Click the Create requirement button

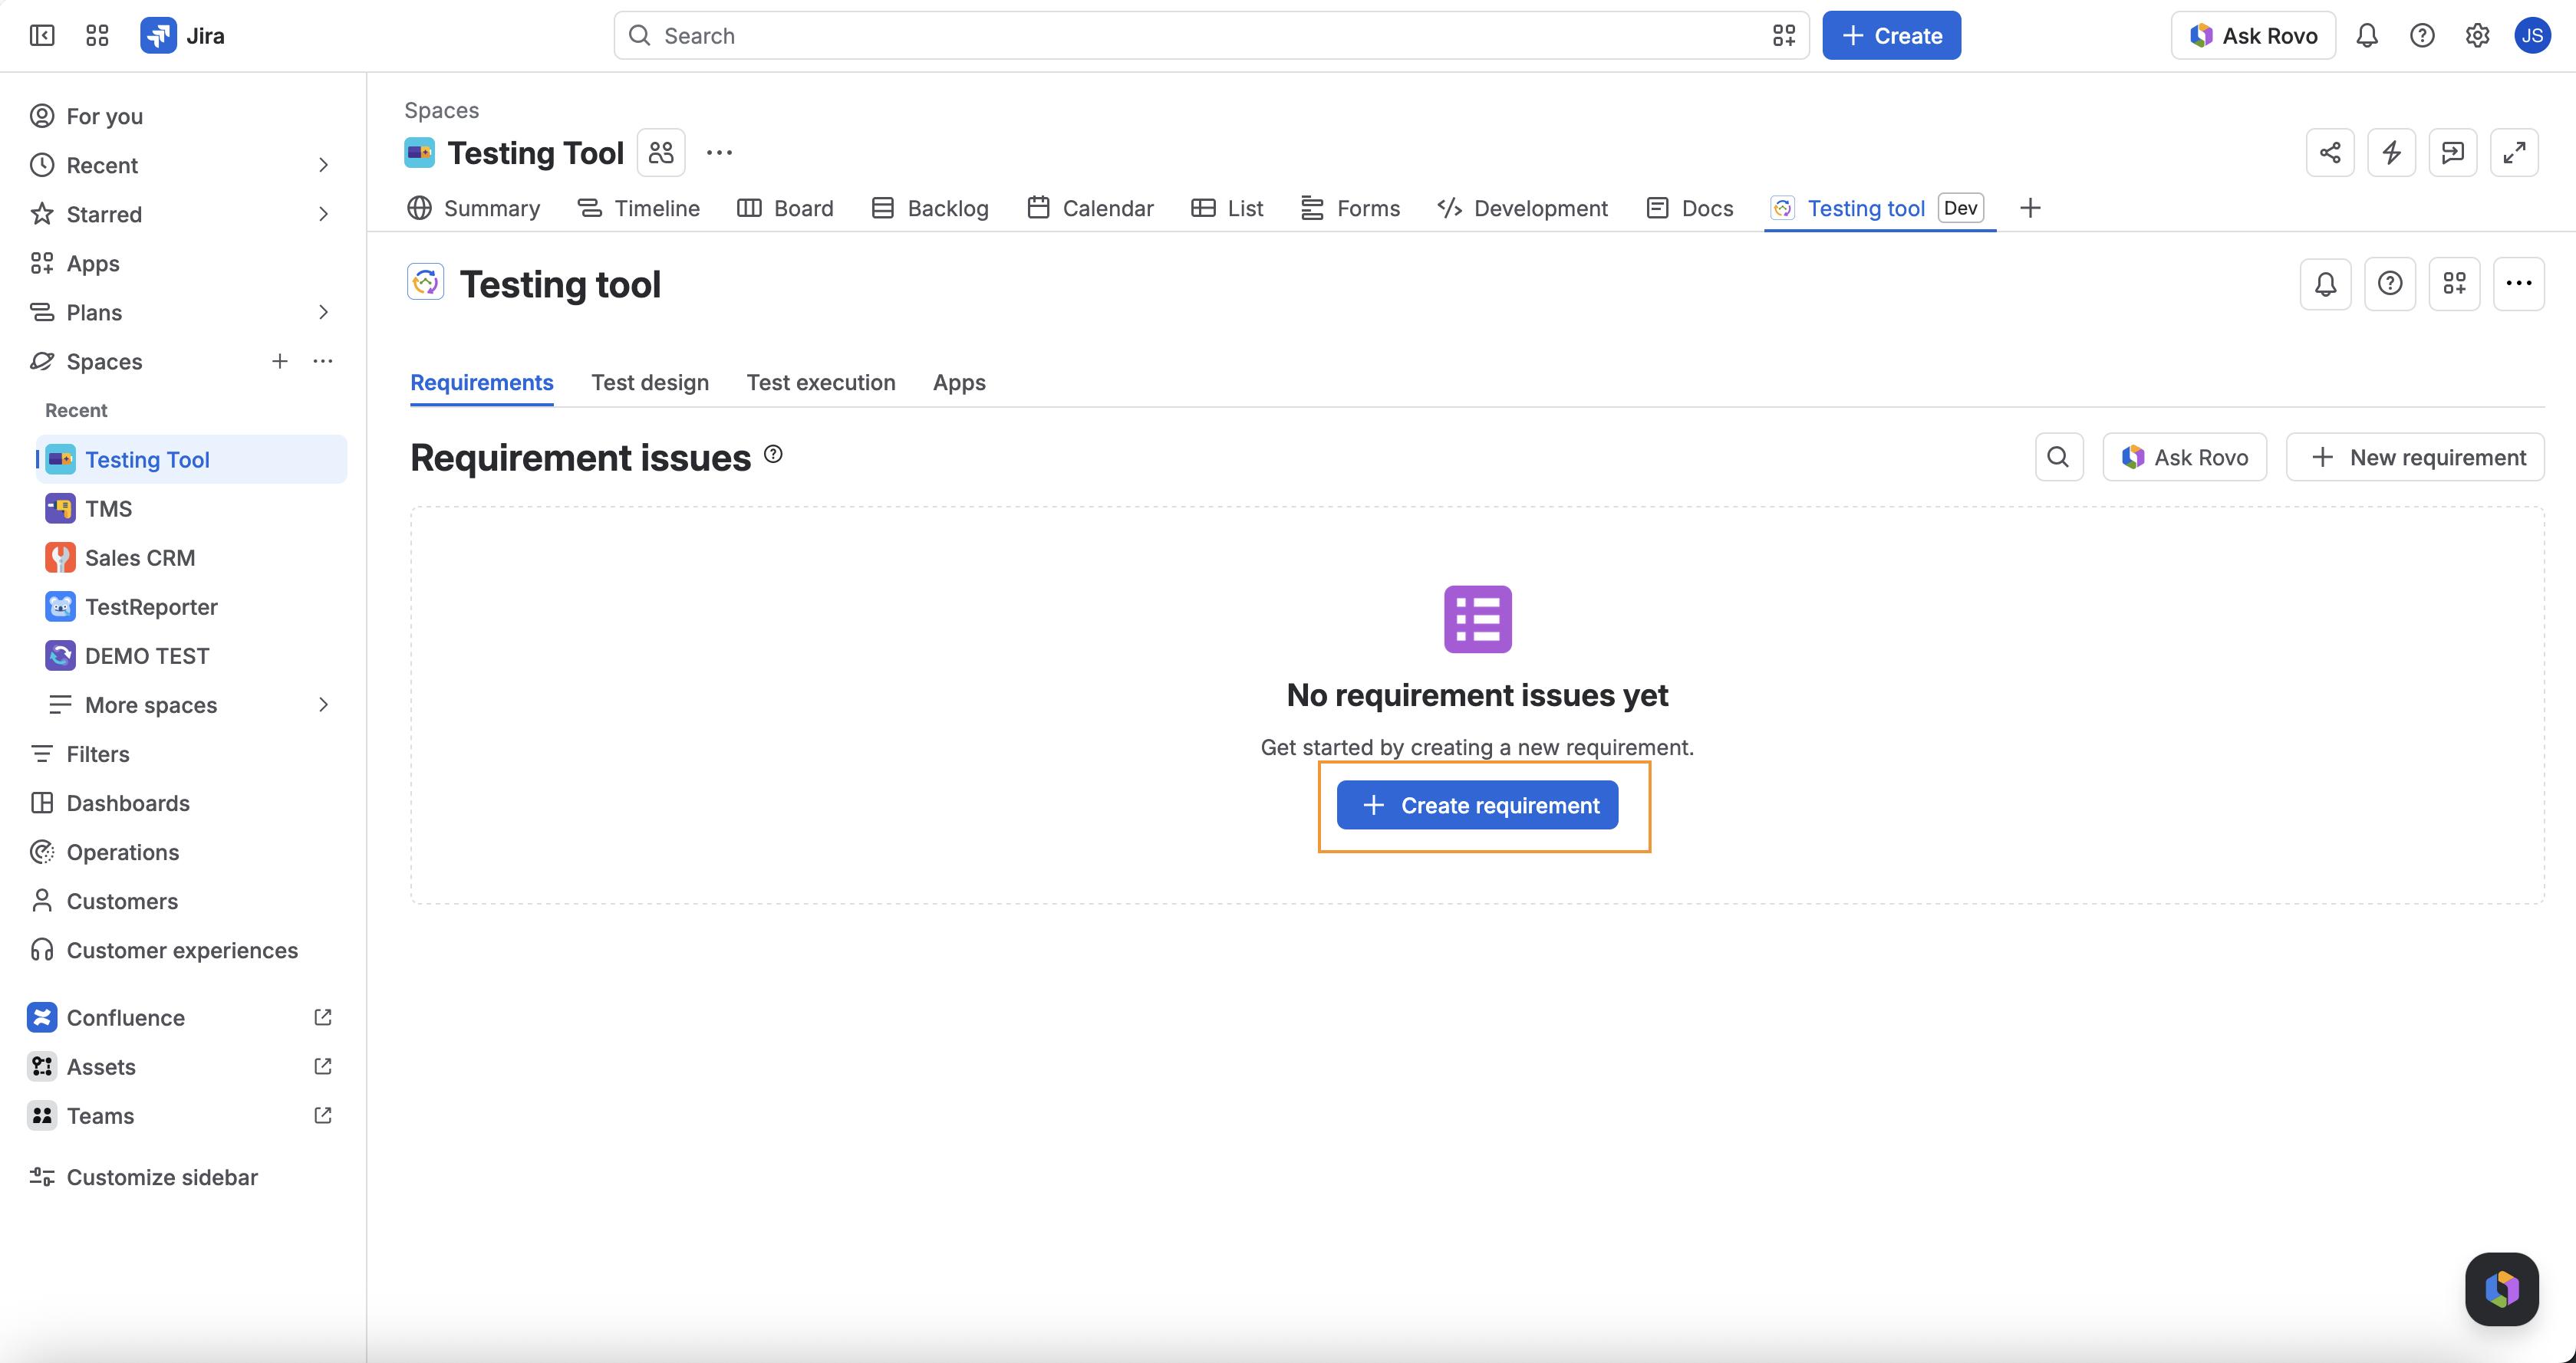coord(1477,806)
